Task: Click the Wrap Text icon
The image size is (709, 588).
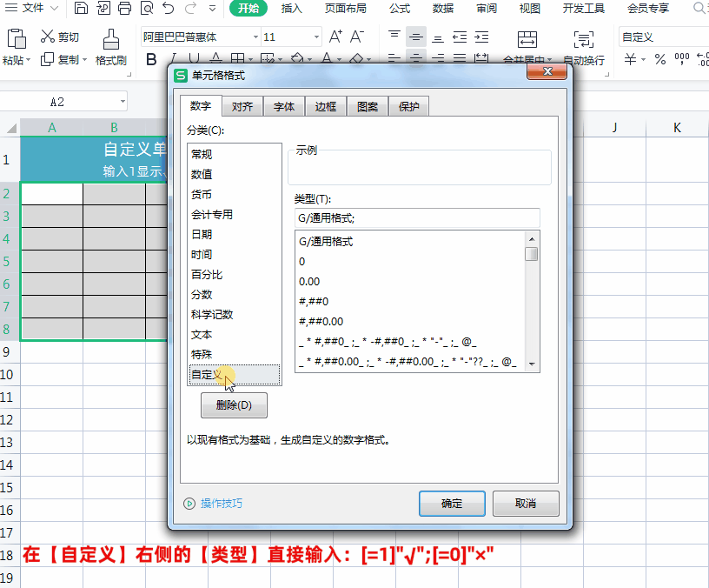Action: pyautogui.click(x=583, y=39)
